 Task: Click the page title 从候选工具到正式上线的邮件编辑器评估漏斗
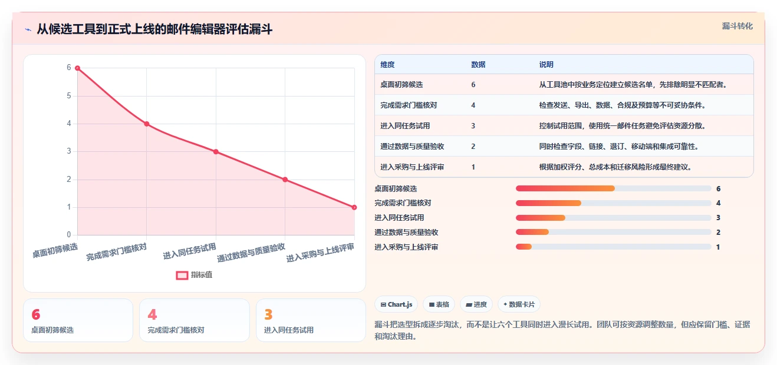(154, 29)
